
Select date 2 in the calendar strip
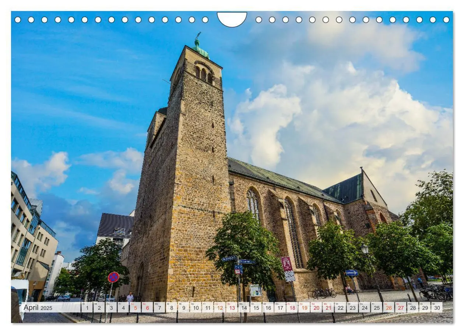point(99,308)
